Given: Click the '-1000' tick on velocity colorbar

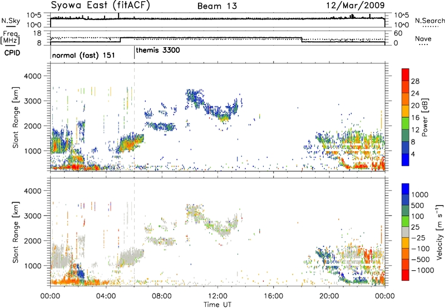Looking at the screenshot, I should point(423,270).
